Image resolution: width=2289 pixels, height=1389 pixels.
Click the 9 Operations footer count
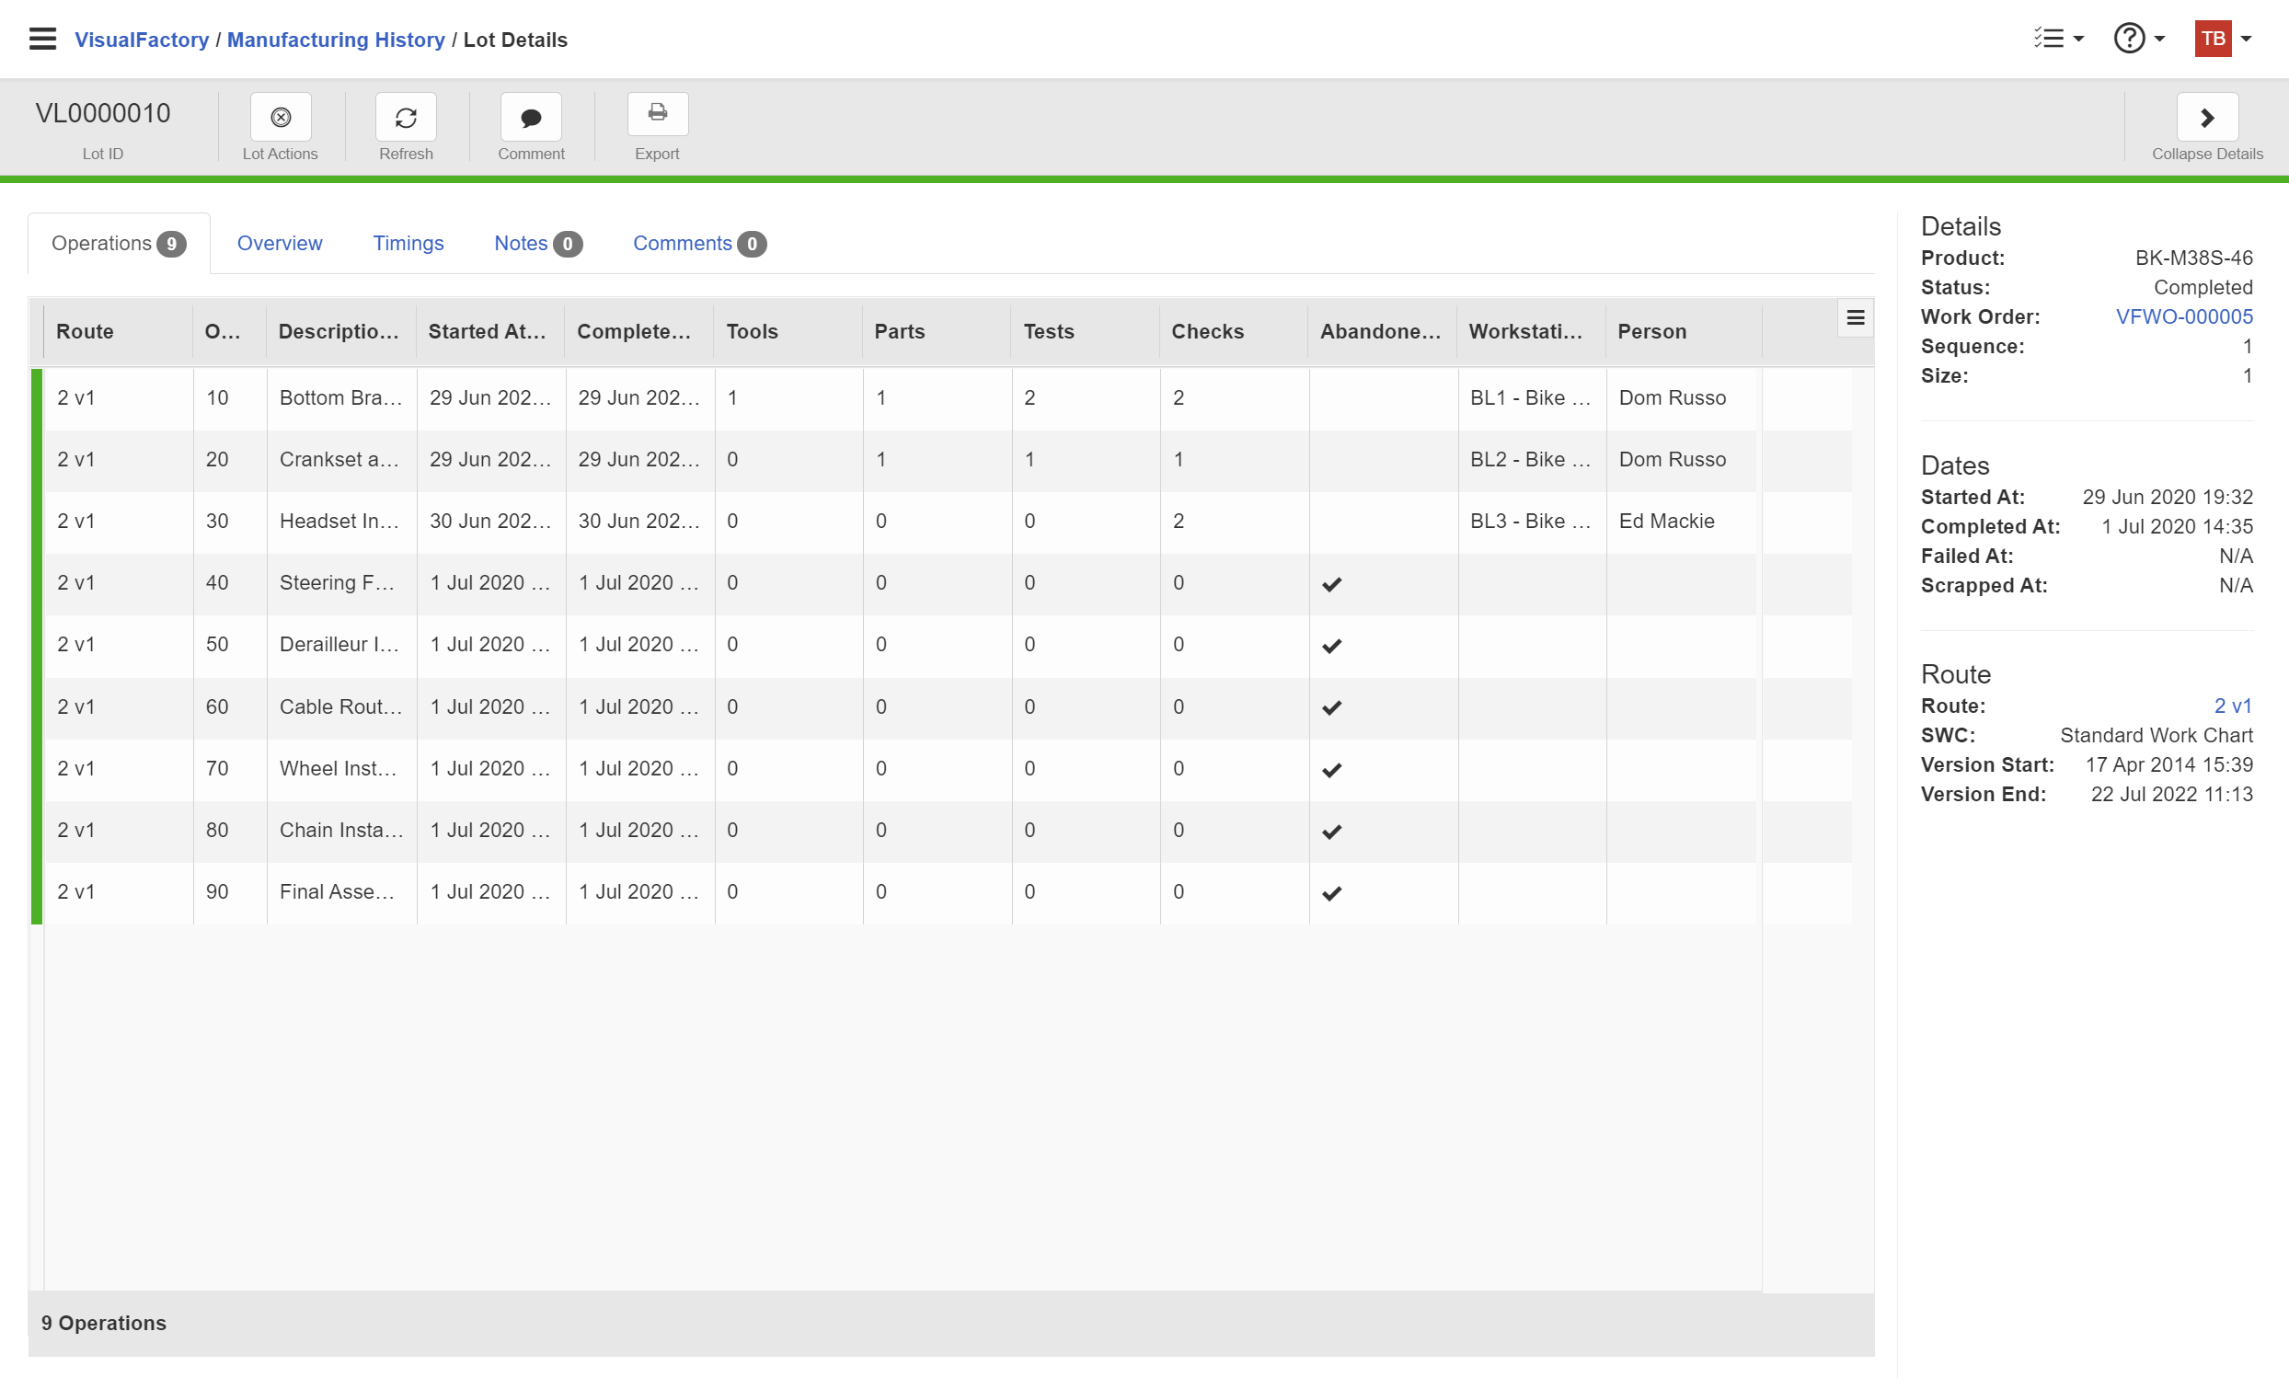pos(104,1324)
